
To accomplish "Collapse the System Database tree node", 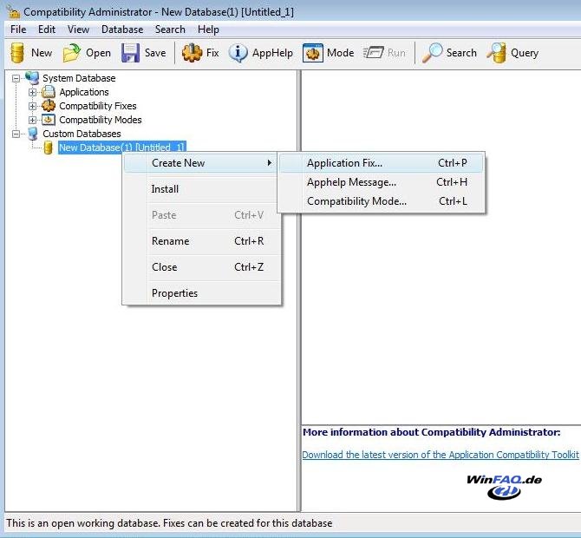I will 16,78.
